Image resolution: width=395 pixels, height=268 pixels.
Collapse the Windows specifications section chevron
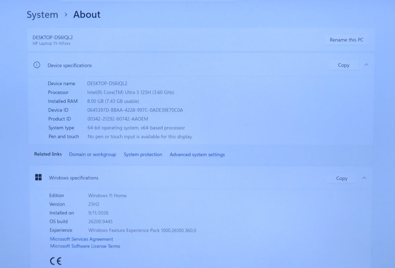(x=364, y=178)
